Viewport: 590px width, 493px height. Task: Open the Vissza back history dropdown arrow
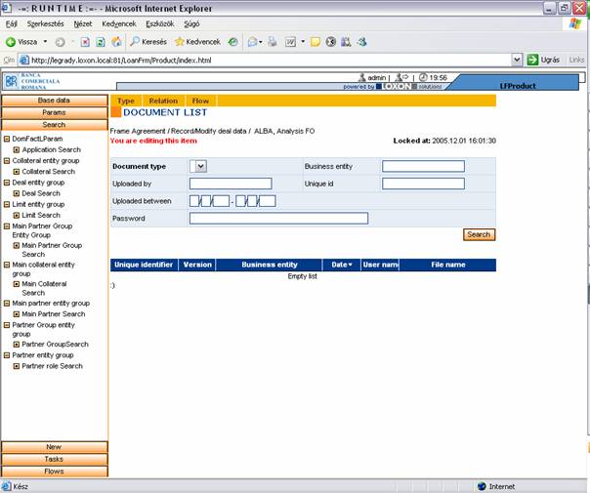point(45,41)
